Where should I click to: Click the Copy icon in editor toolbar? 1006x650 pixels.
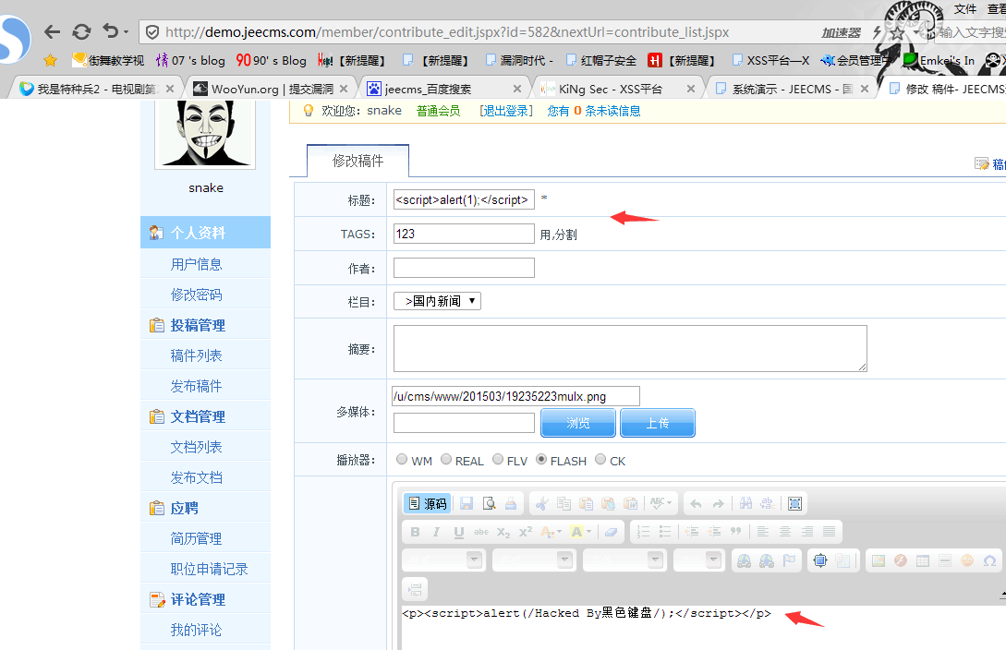564,504
